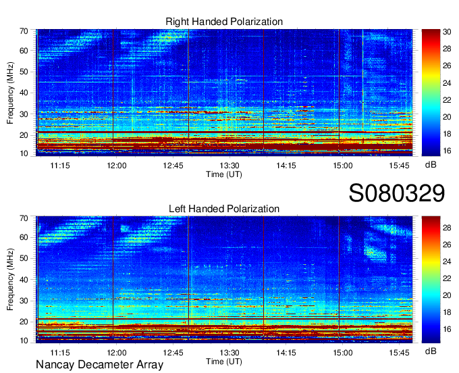Select the S080329 observation label
This screenshot has width=459, height=373.
click(397, 193)
